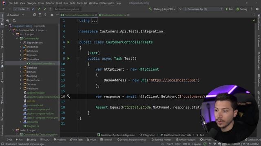Expand the Dependencies node
The width and height of the screenshot is (261, 146).
pos(21,43)
